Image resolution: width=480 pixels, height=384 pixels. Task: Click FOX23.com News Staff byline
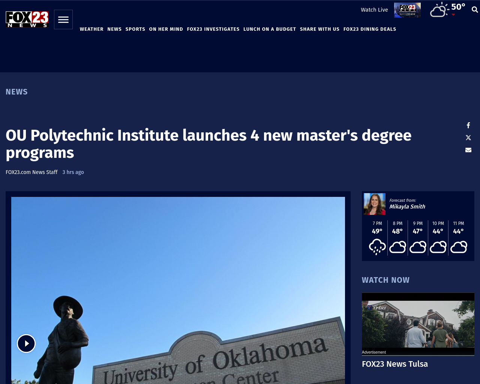pos(31,172)
